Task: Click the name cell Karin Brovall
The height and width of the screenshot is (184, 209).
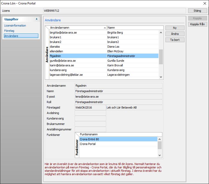Action: click(133, 65)
